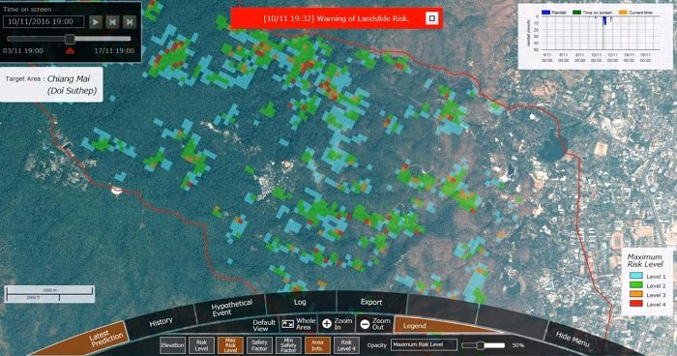Open the Hypothetical Event tab
The image size is (677, 356).
[x=230, y=308]
